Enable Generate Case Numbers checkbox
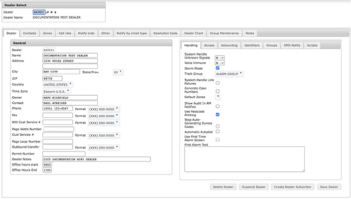 point(217,91)
